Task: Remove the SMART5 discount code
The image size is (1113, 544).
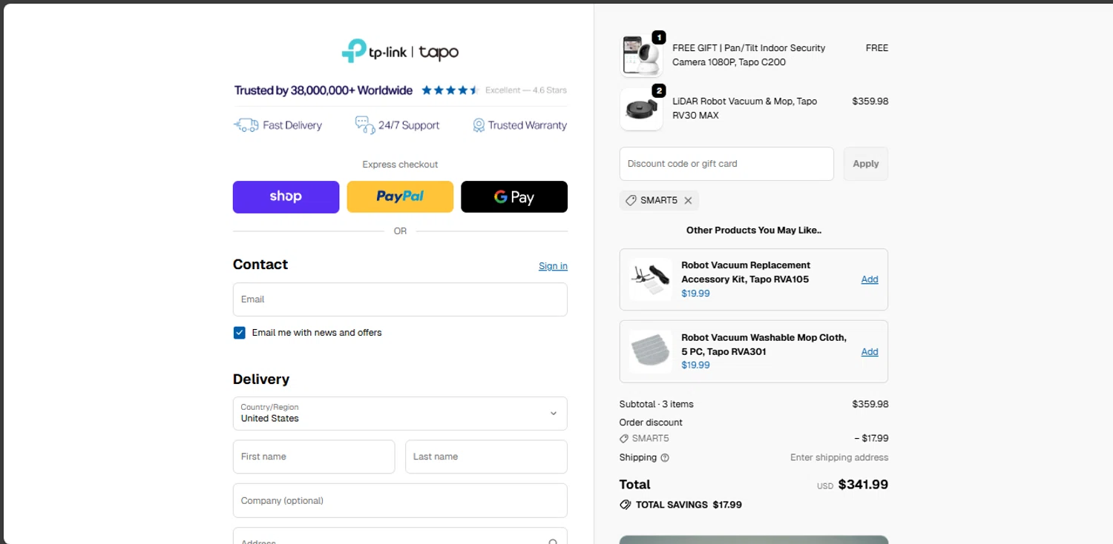Action: click(688, 200)
